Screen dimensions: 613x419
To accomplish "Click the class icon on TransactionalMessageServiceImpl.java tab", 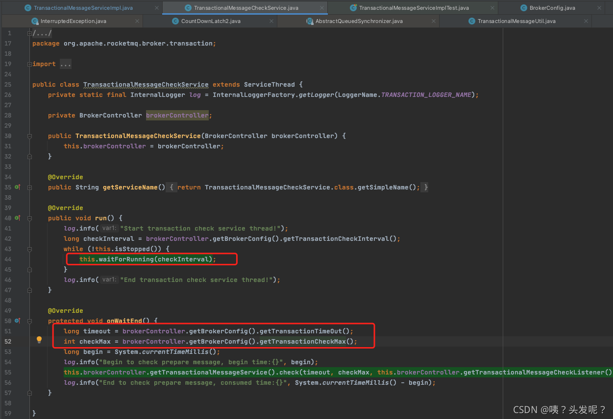I will 27,8.
